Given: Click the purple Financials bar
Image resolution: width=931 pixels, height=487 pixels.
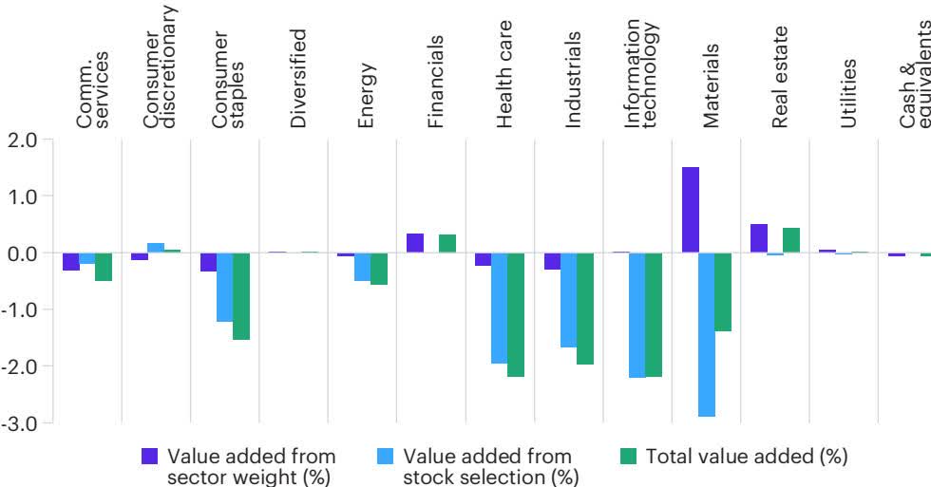Looking at the screenshot, I should coord(415,243).
